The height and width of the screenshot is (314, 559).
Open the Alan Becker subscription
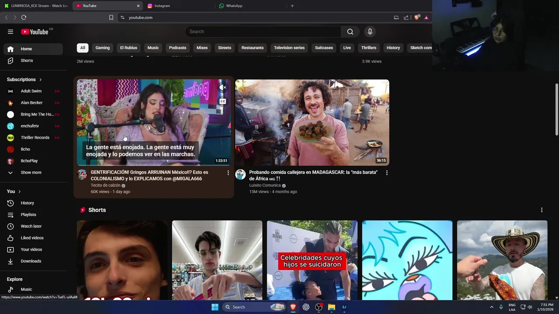coord(33,103)
